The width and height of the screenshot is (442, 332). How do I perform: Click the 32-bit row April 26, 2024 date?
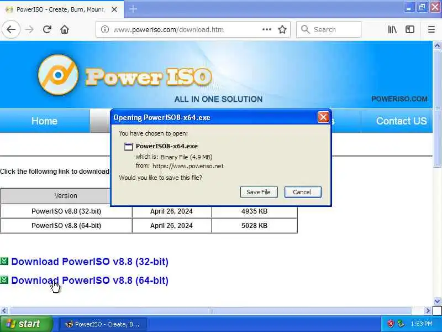point(171,211)
